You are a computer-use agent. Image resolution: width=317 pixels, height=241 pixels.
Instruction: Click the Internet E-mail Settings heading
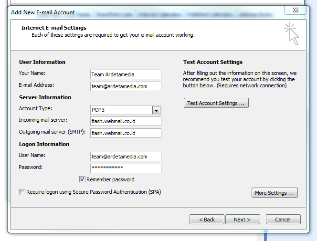[54, 28]
